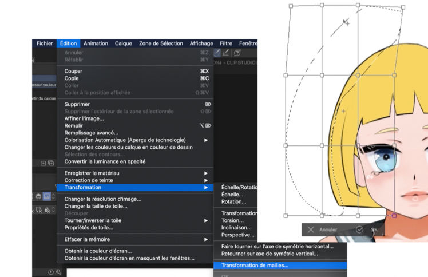The height and width of the screenshot is (277, 428).
Task: Select Transformation de mailles in submenu
Action: point(255,266)
